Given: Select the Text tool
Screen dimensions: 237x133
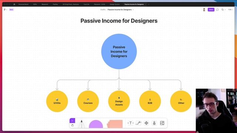Looking at the screenshot, I should click(131, 123).
